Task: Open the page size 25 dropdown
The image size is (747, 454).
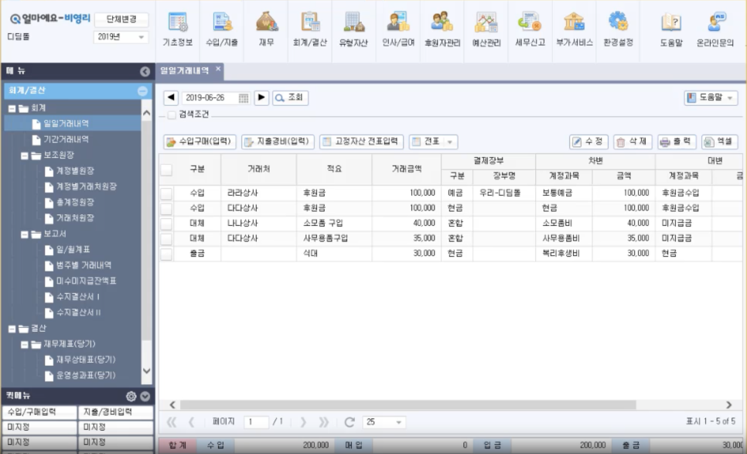Action: [384, 422]
